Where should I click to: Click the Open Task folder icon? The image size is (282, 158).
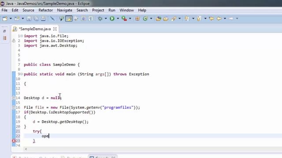166,18
